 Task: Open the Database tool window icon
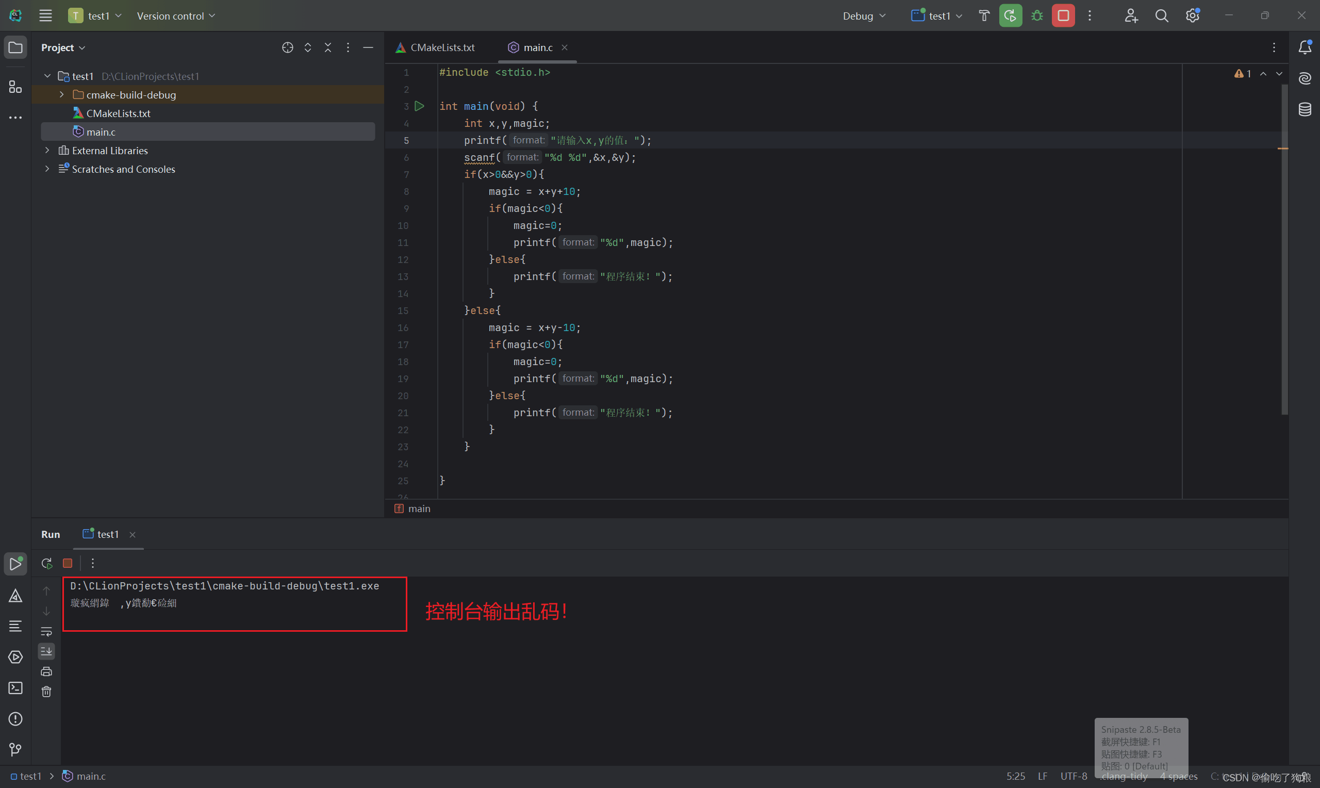1305,109
